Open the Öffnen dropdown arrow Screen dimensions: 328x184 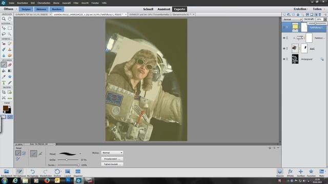click(x=16, y=9)
